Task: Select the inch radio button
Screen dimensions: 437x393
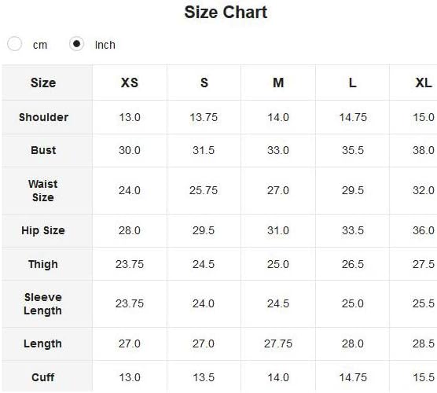Action: click(x=76, y=44)
